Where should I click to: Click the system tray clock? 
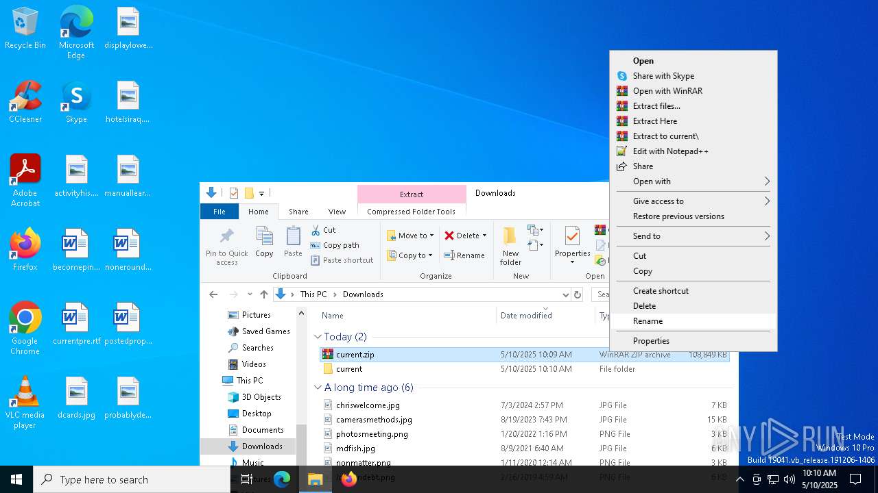coord(819,479)
